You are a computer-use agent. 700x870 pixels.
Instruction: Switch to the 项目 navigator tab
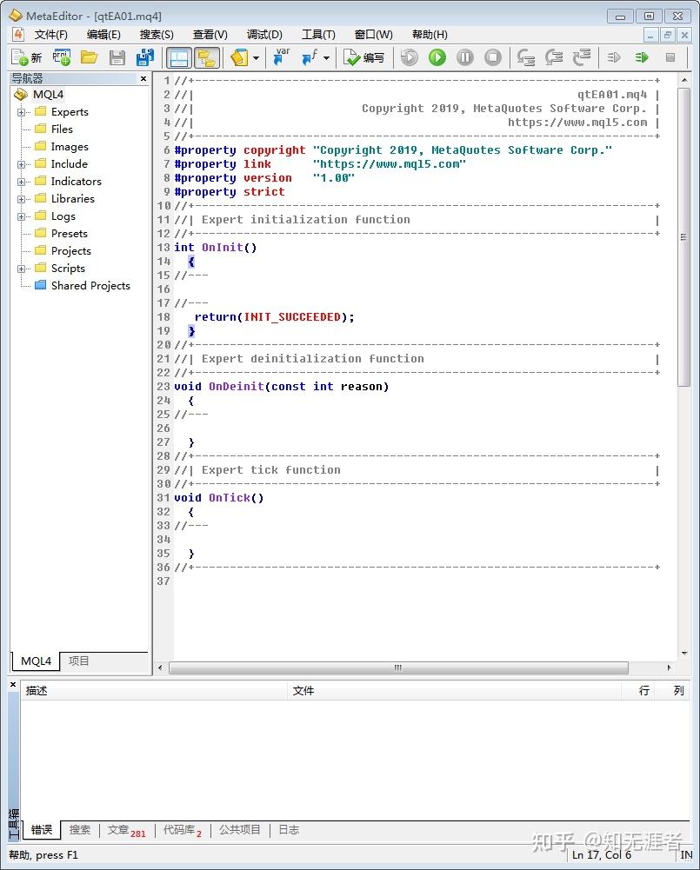78,661
